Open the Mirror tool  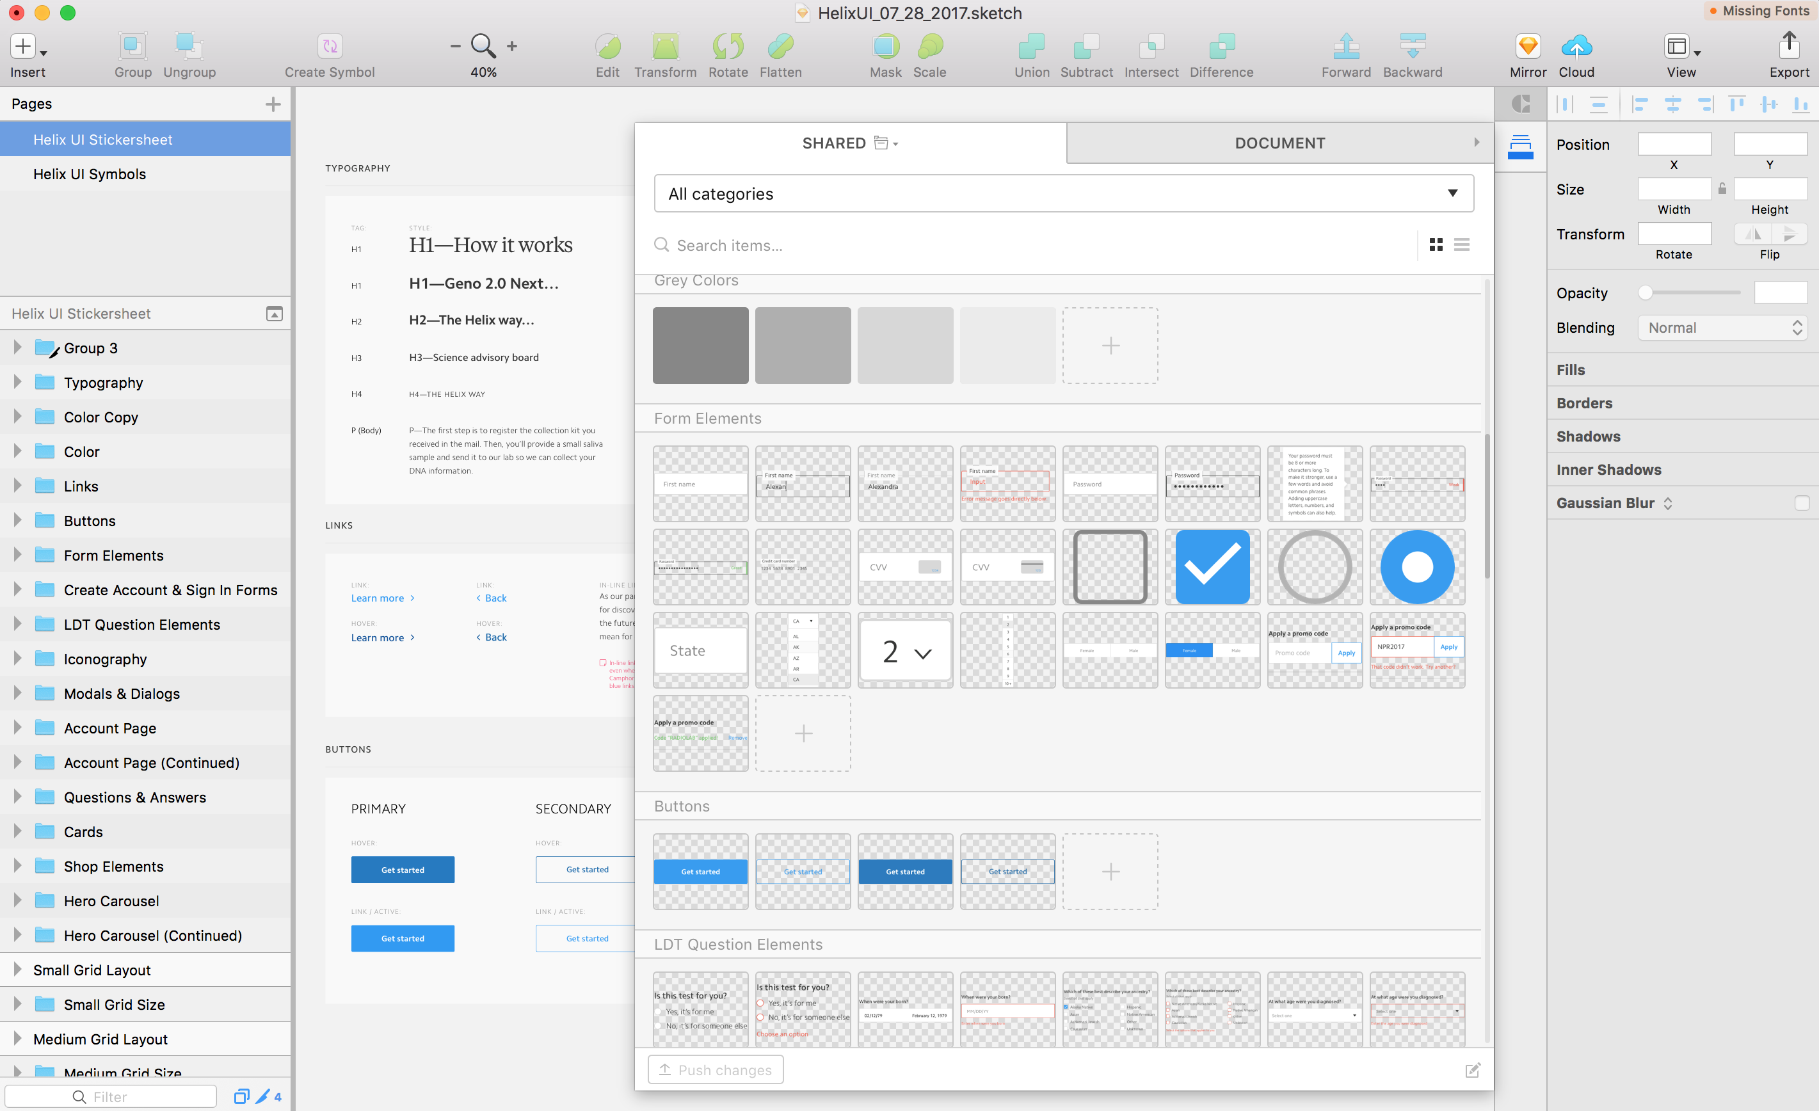[1527, 47]
